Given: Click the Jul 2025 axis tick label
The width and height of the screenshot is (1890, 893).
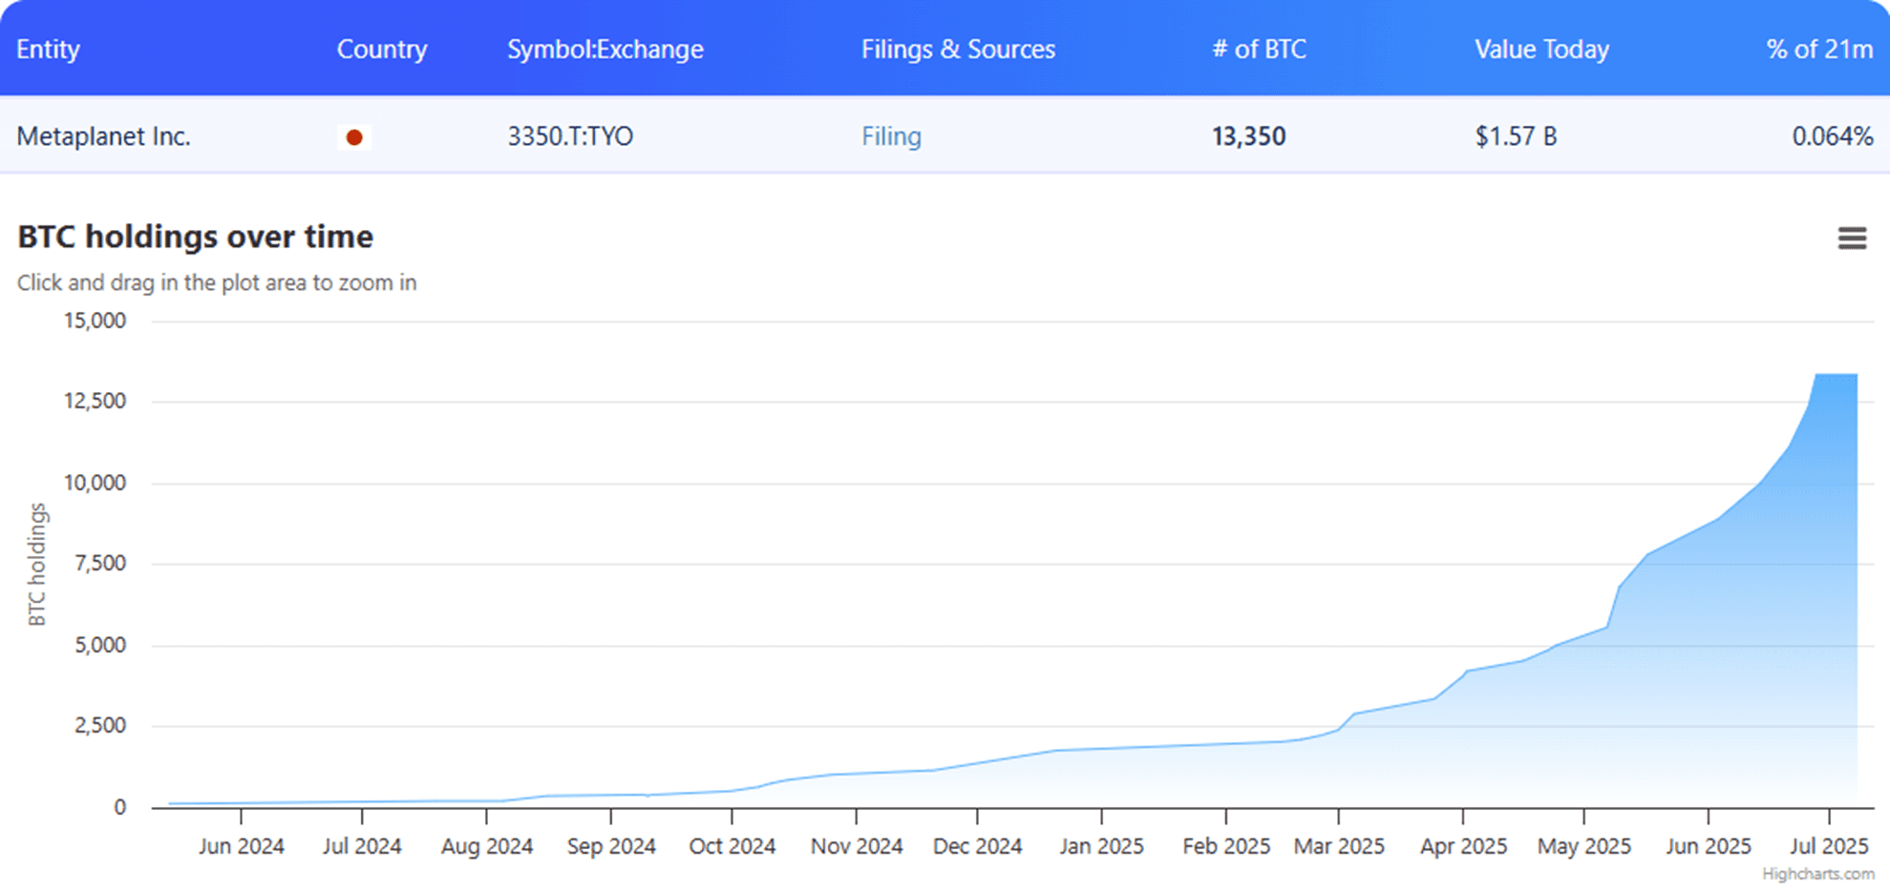Looking at the screenshot, I should coord(1829,846).
